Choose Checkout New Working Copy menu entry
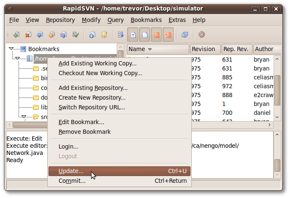The height and width of the screenshot is (198, 290). [x=119, y=73]
